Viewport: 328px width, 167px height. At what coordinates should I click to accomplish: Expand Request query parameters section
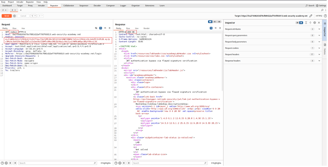tap(319, 36)
